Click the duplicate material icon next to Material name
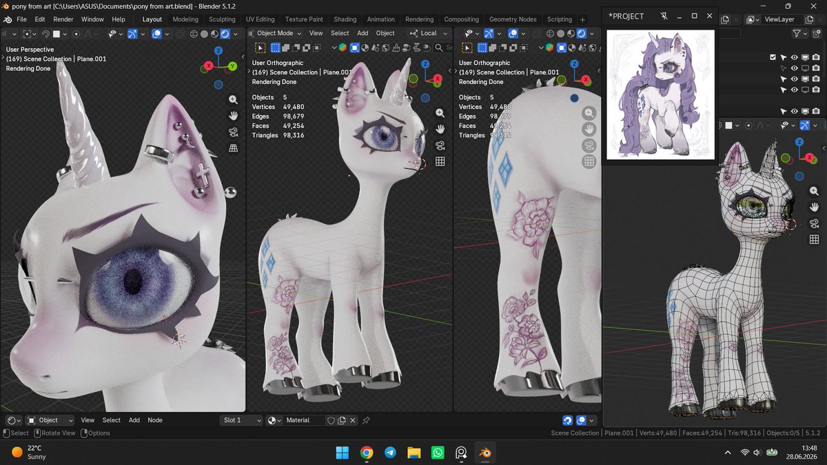827x465 pixels. click(342, 420)
